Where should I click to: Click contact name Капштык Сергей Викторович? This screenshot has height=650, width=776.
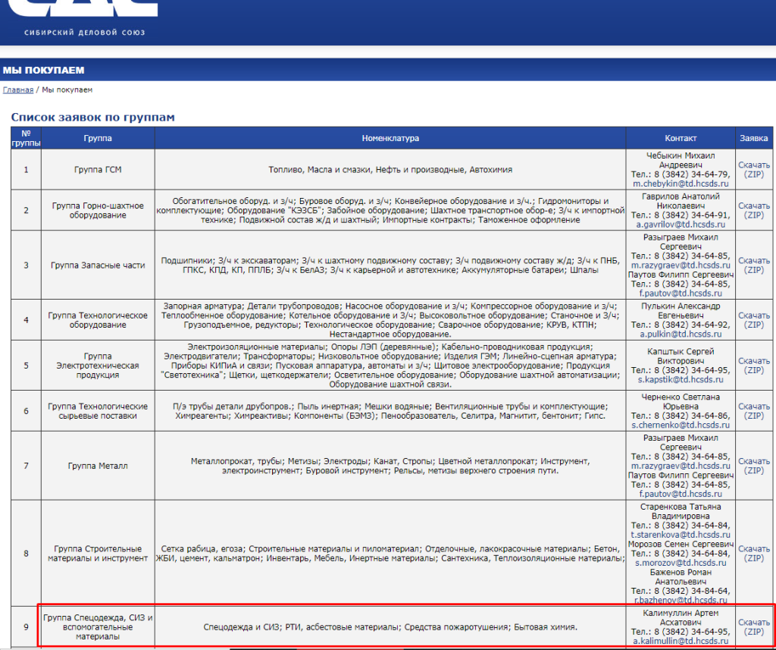point(681,356)
